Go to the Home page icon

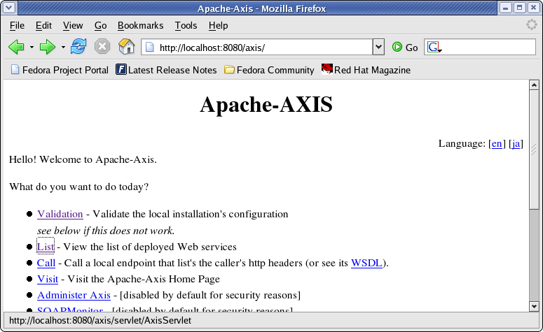pyautogui.click(x=126, y=47)
